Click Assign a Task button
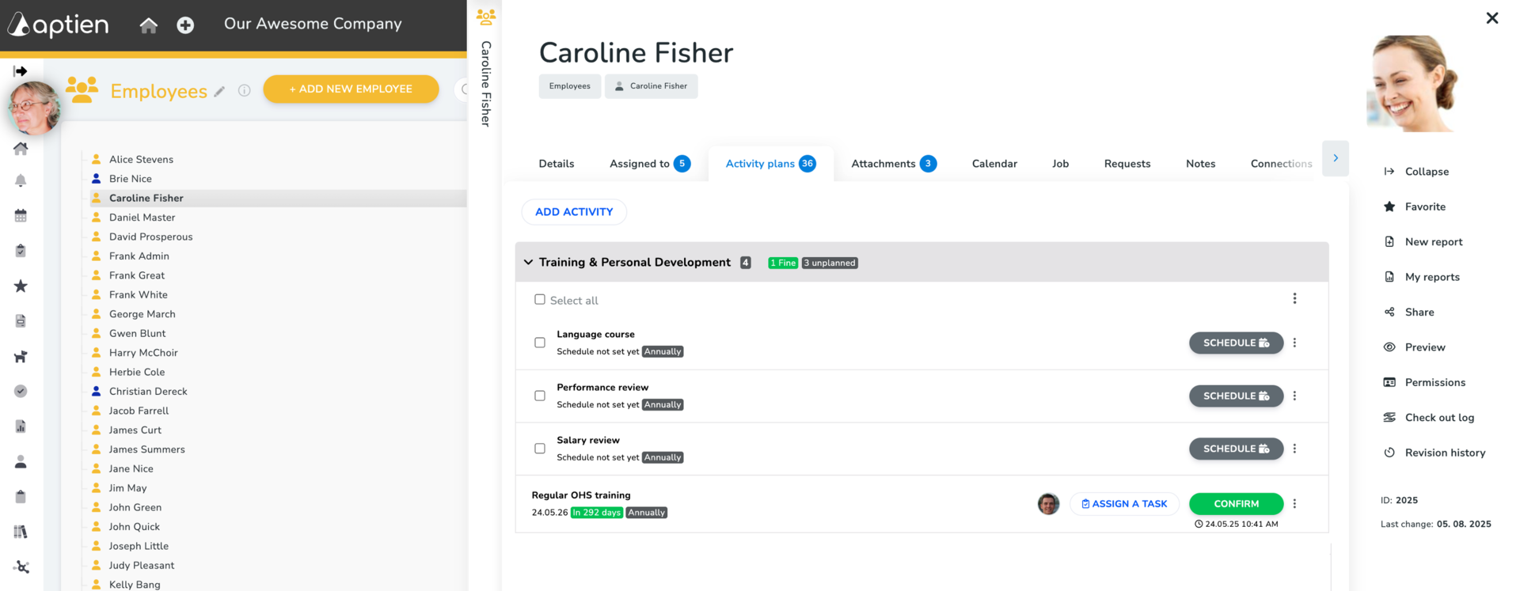This screenshot has width=1520, height=591. [x=1124, y=504]
